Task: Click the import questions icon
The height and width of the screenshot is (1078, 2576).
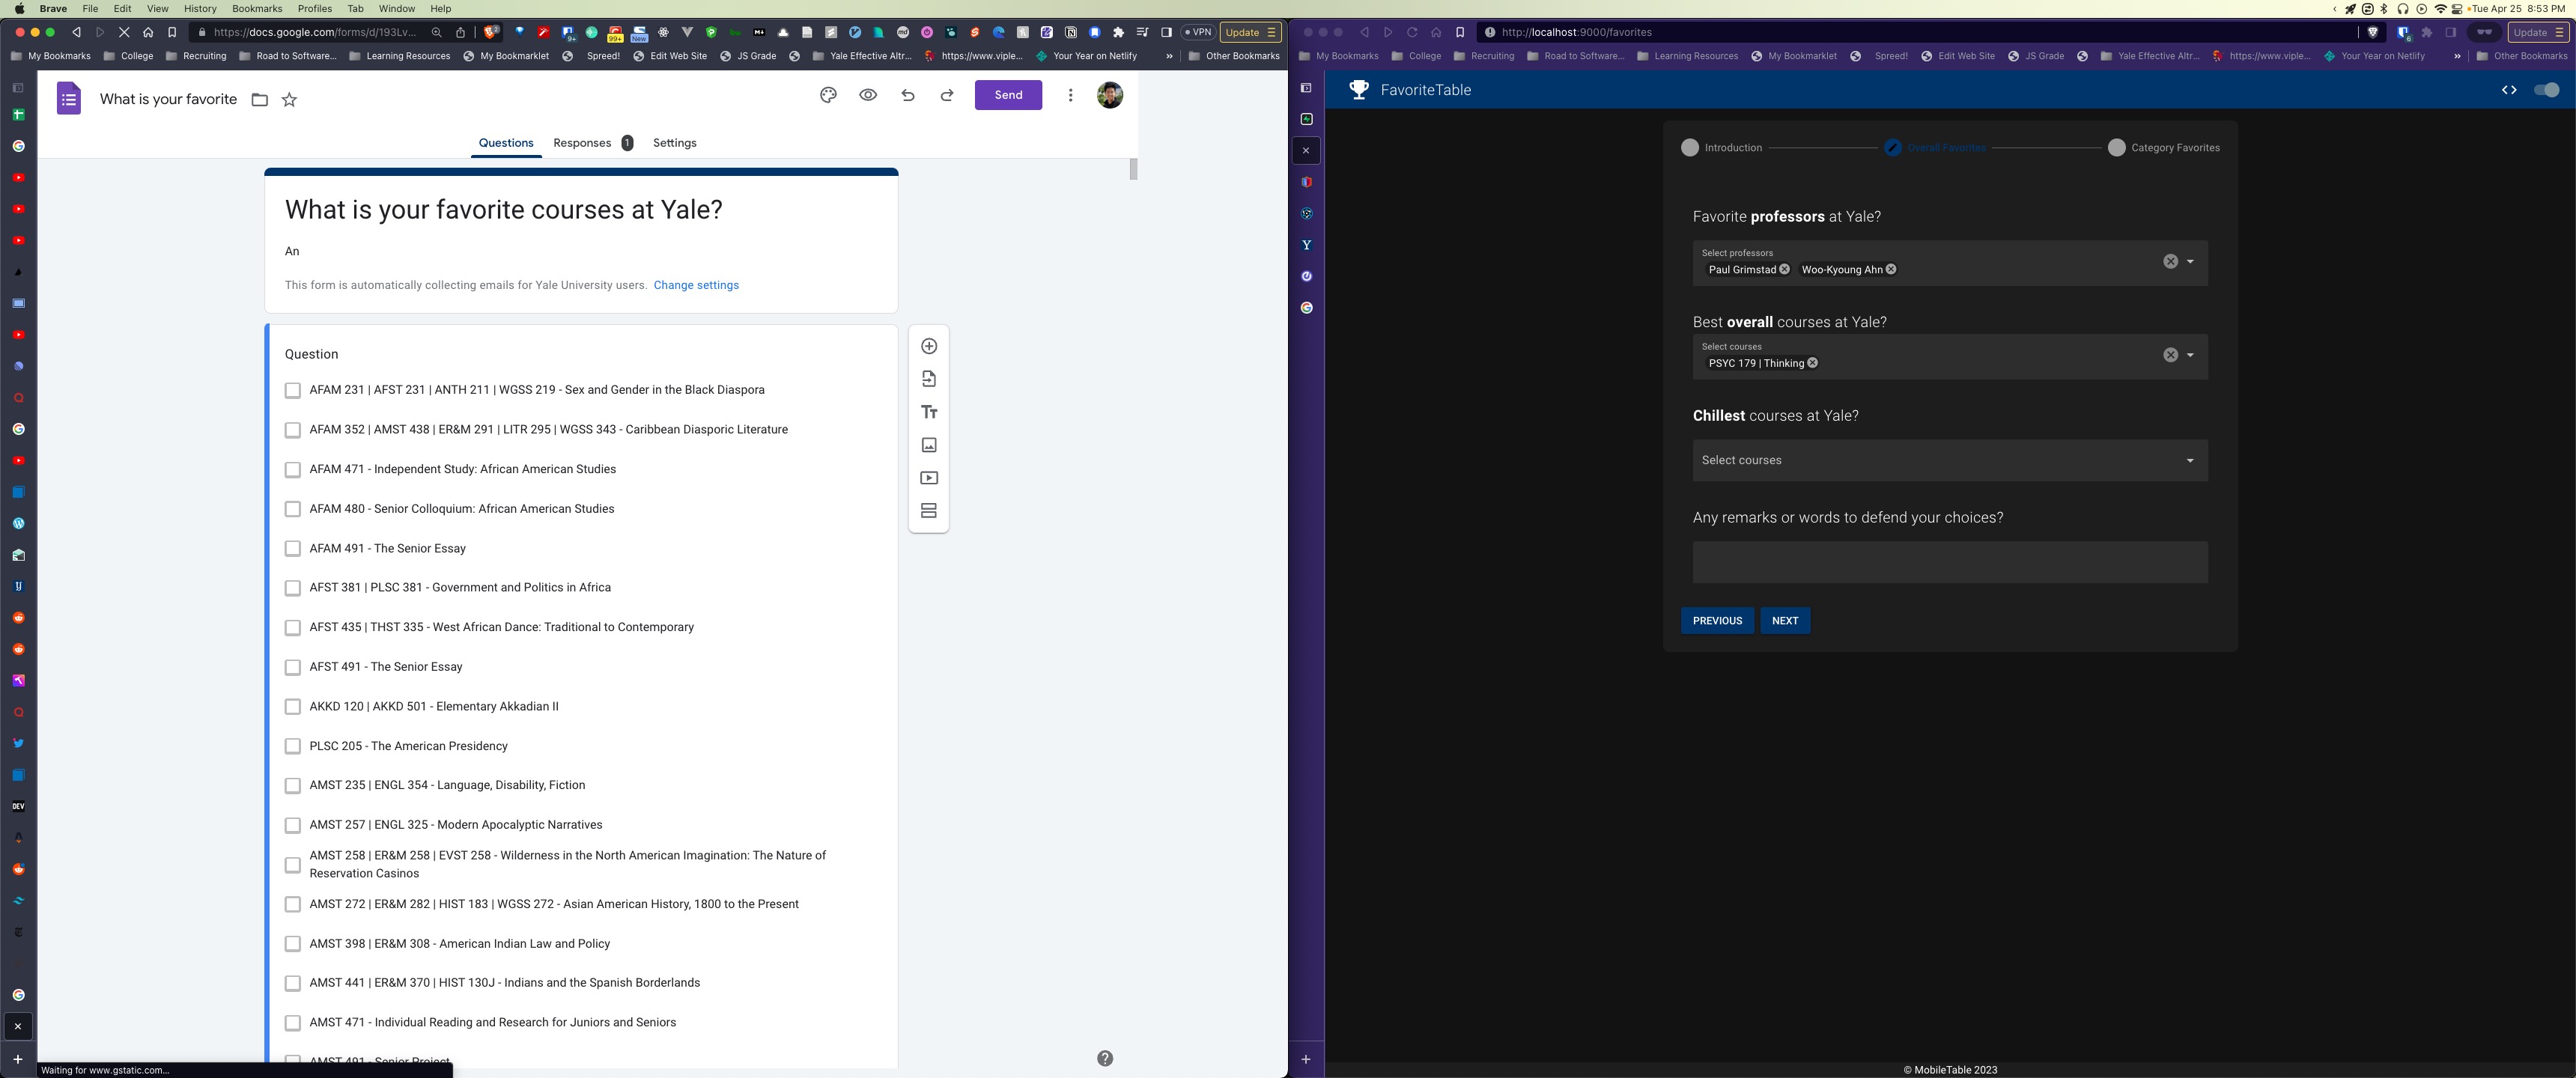Action: coord(929,379)
